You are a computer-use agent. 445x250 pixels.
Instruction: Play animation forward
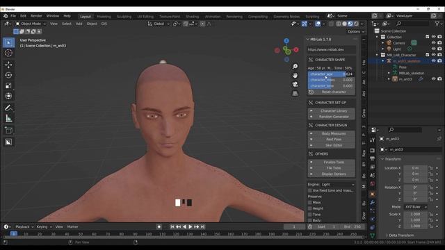190,227
